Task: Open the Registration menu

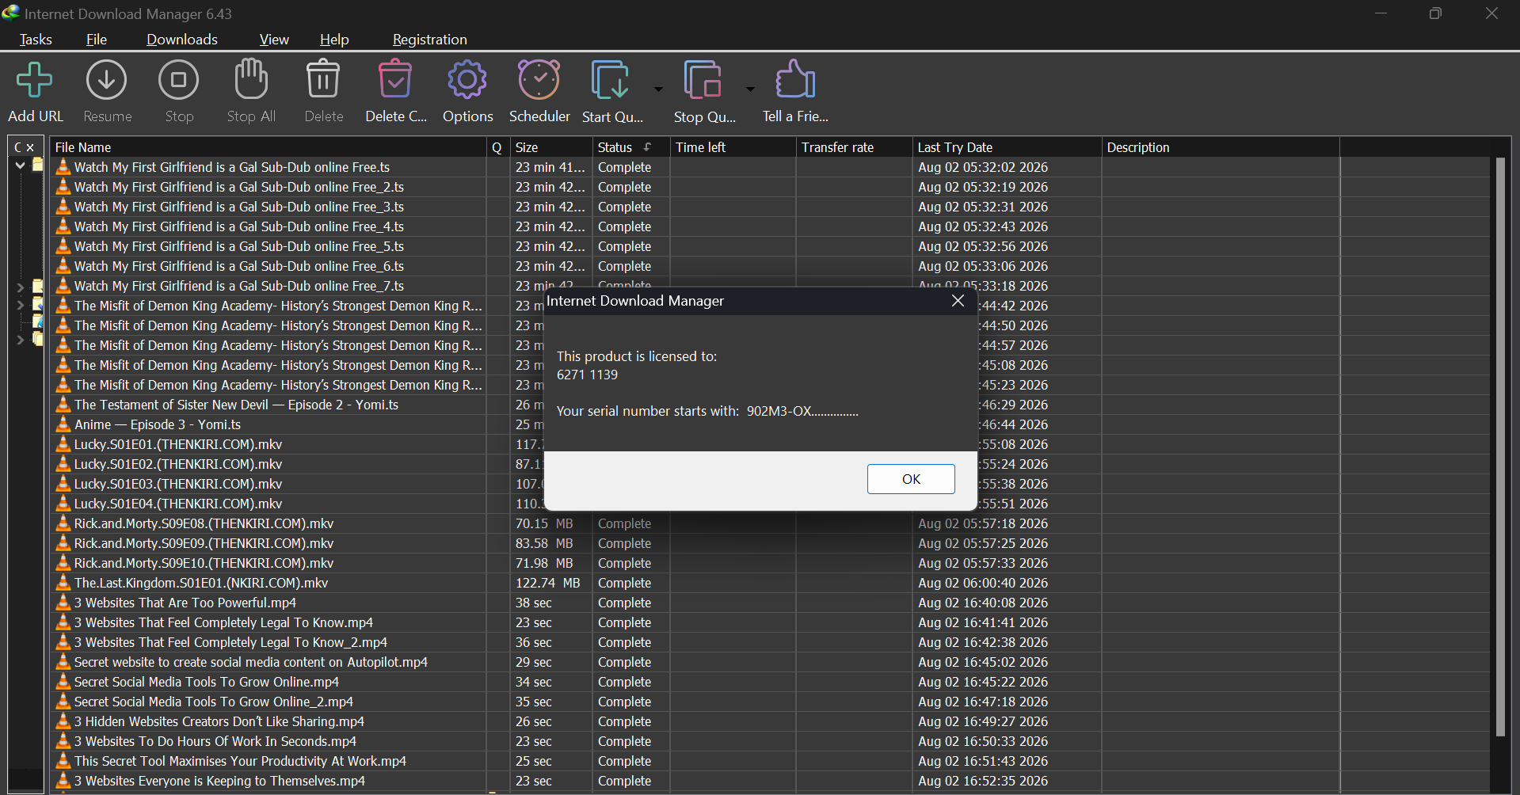Action: click(430, 40)
